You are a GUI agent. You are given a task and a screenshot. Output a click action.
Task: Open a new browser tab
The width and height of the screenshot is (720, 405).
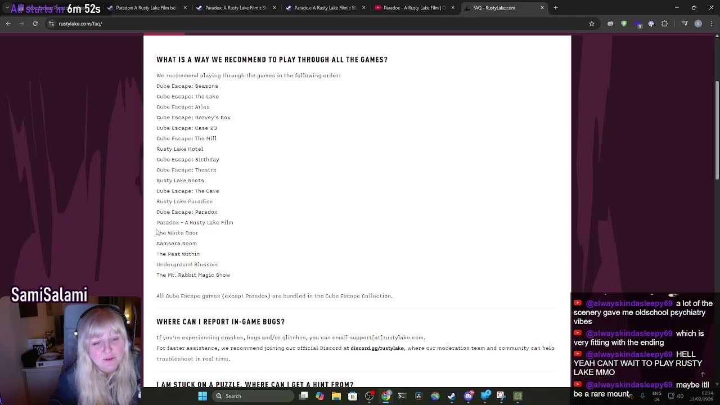coord(556,8)
